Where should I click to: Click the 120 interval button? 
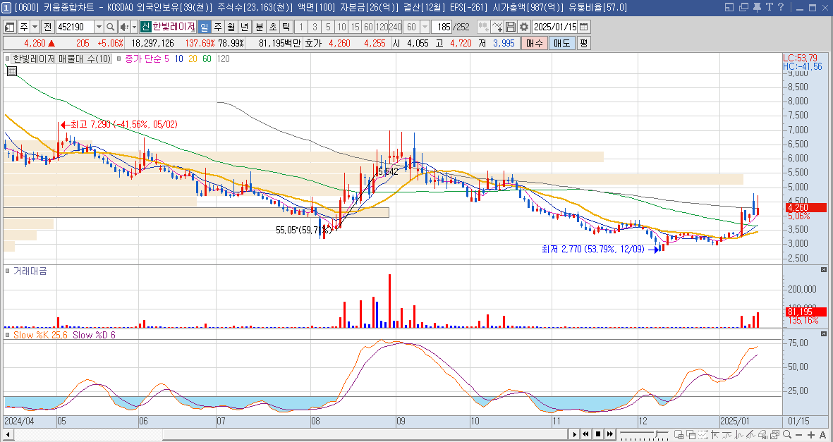tap(382, 27)
